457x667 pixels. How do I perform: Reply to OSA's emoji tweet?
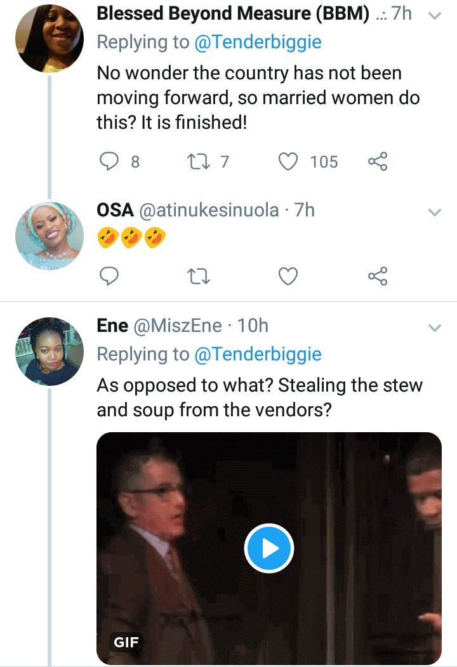[109, 275]
